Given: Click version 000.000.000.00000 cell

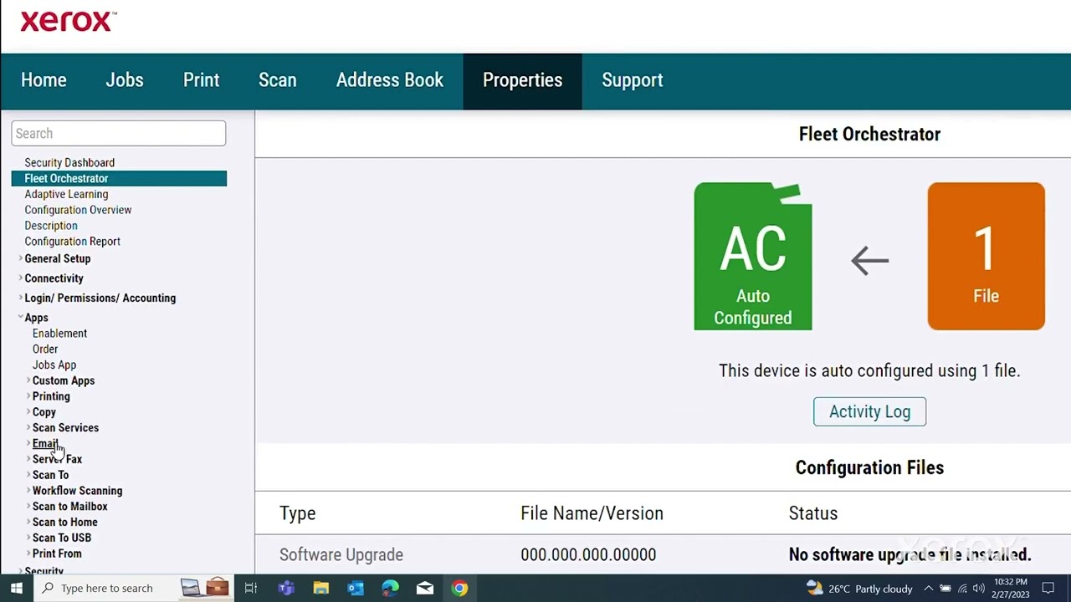Looking at the screenshot, I should 588,554.
